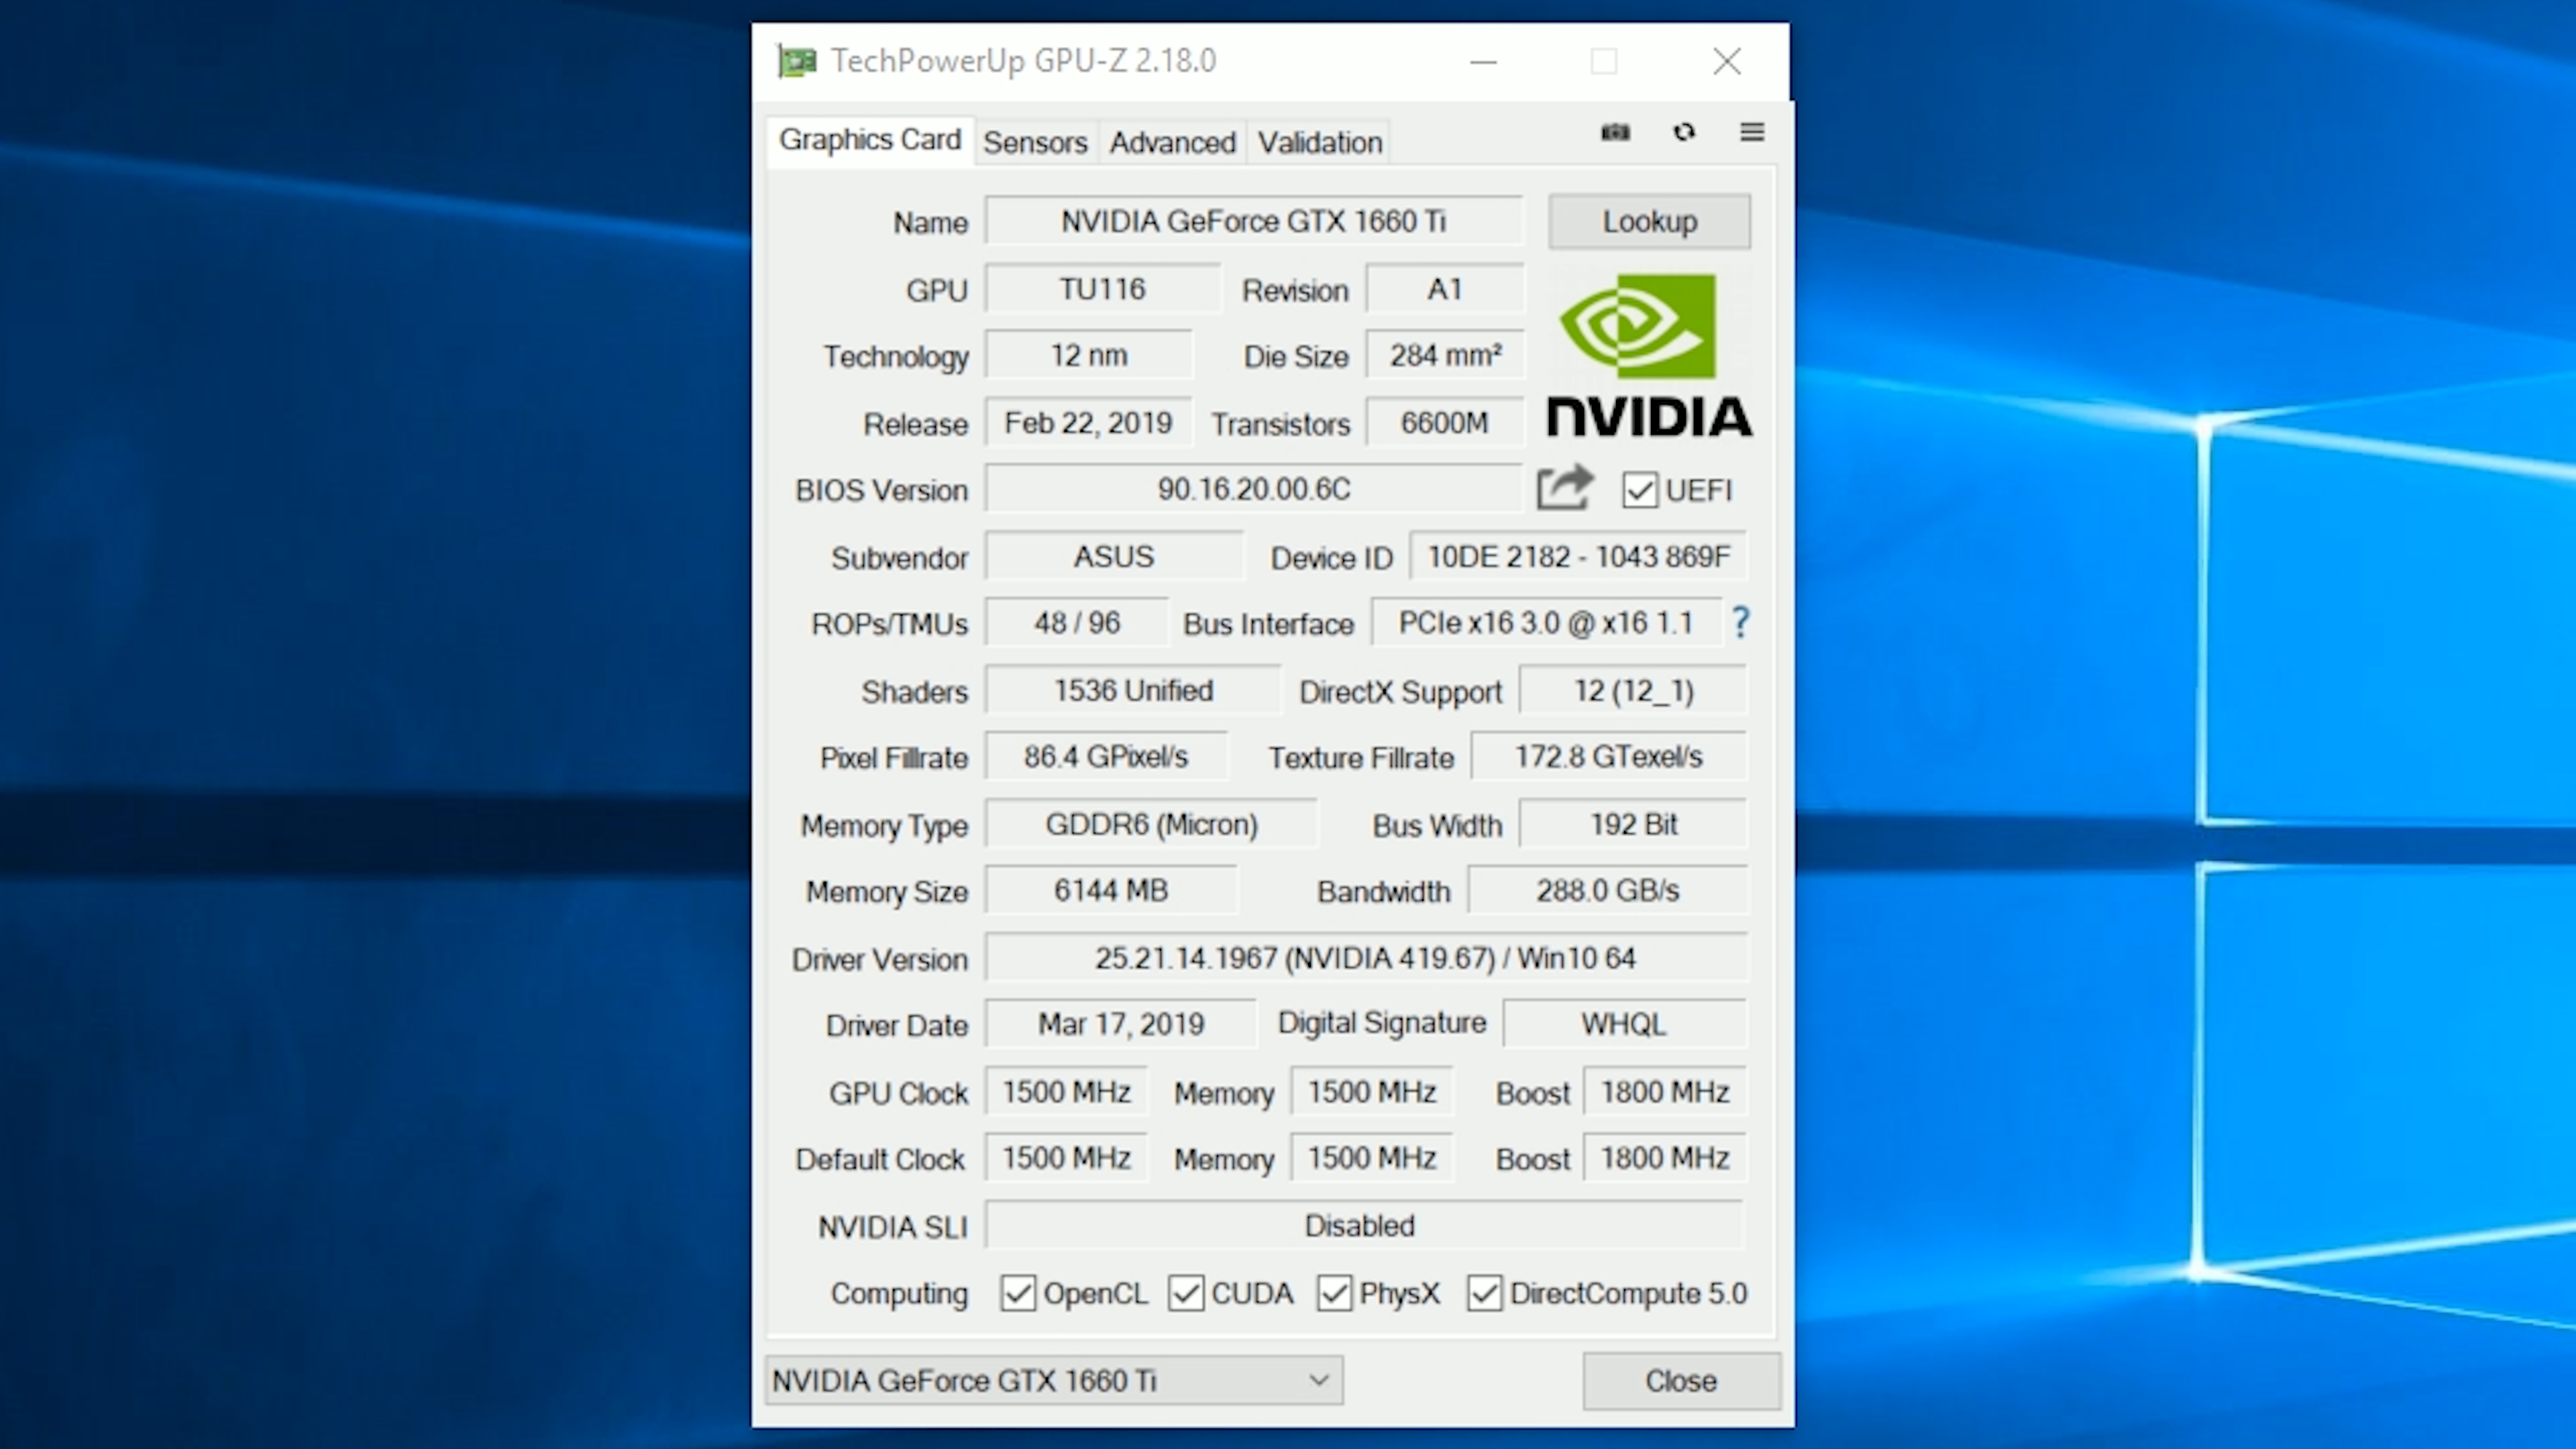
Task: Click the Subvendor field ASUS
Action: click(x=1114, y=557)
